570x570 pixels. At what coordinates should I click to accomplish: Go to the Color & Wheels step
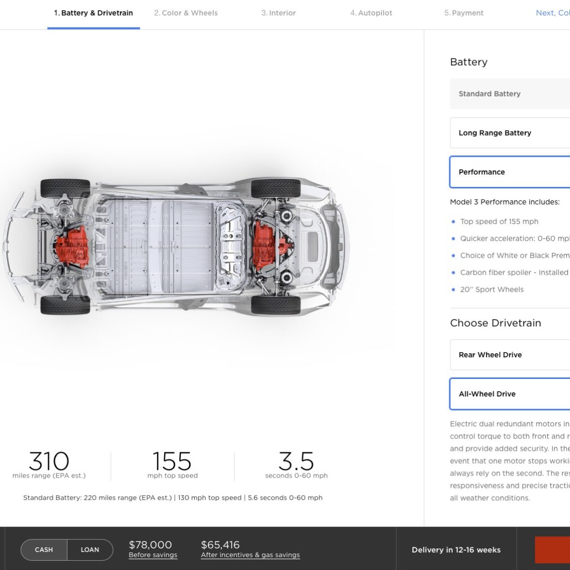(x=186, y=13)
